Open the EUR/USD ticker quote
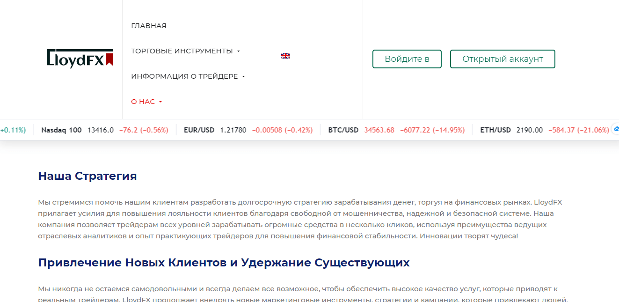This screenshot has height=302, width=619. click(199, 130)
